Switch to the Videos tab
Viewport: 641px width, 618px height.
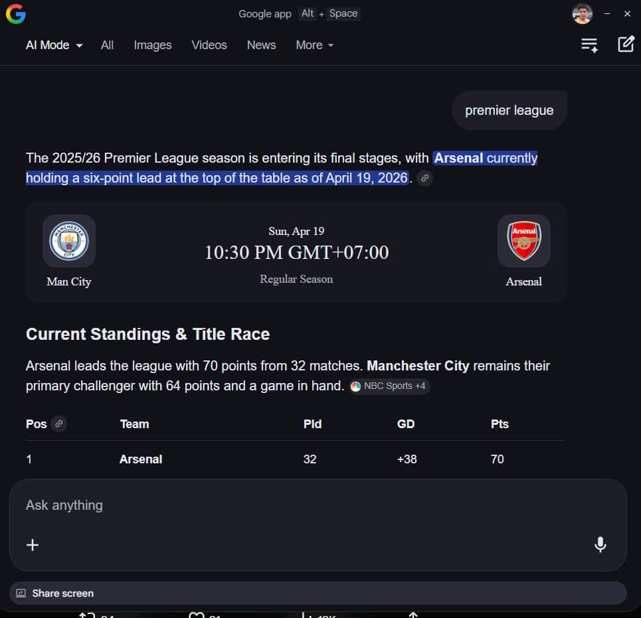pyautogui.click(x=209, y=45)
